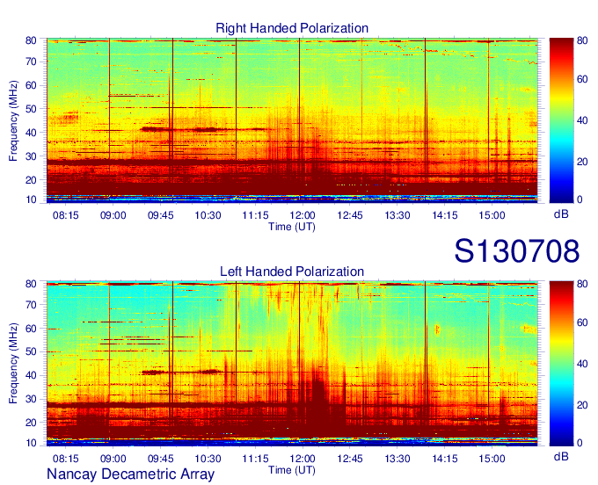Viewport: 598px width, 485px height.
Task: Click 0 dB tick on Right Handed colorbar
Action: (x=580, y=199)
